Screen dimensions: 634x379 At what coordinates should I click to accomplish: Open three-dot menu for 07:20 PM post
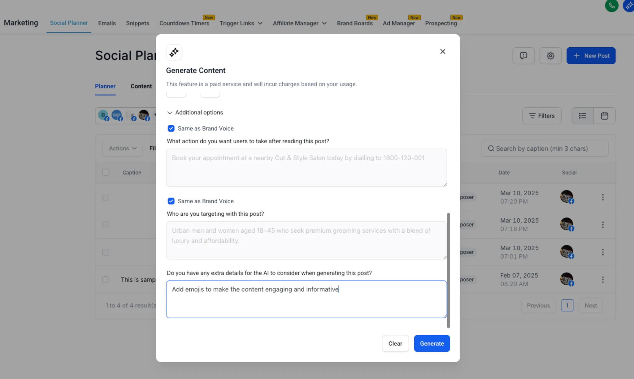point(602,197)
